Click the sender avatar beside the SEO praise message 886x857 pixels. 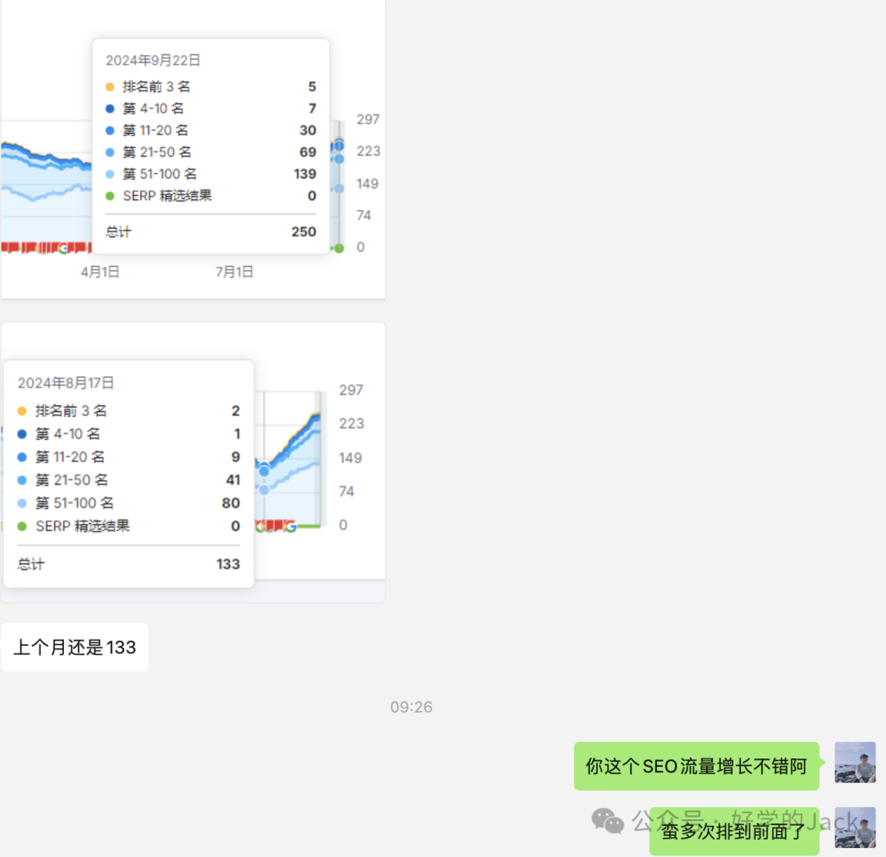[x=855, y=762]
